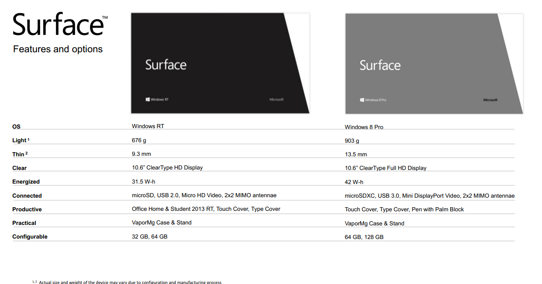Select the gray Surface Windows 8 Pro box image
The image size is (542, 284).
434,64
